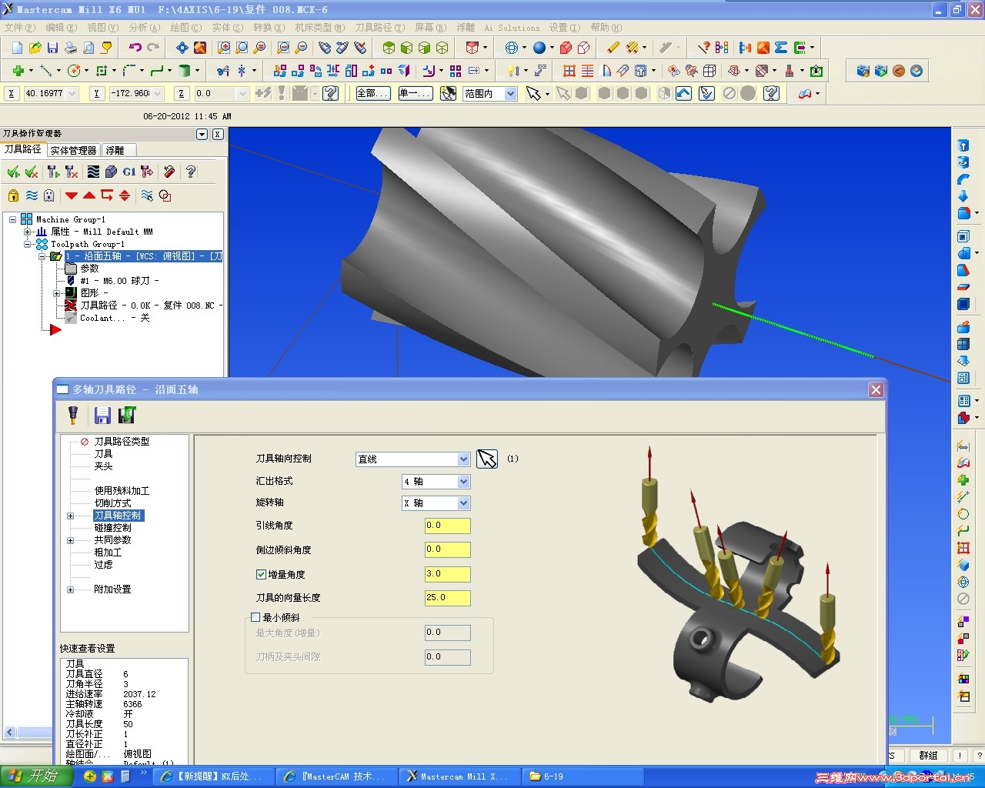The image size is (985, 788).
Task: Collapse the Machine Group-1 tree node
Action: [x=12, y=219]
